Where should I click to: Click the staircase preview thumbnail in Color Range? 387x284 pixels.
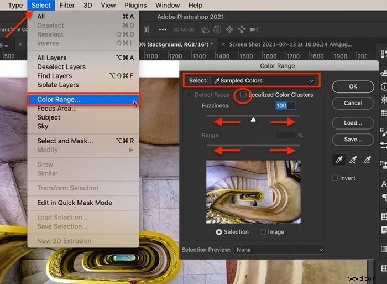(253, 192)
